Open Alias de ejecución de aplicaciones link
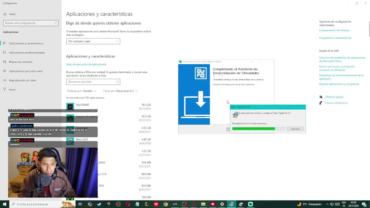 tap(86, 64)
